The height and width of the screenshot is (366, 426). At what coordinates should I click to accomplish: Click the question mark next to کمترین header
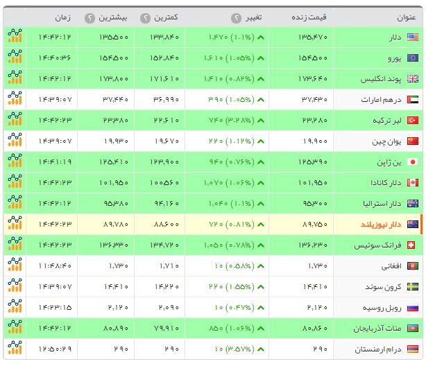145,18
